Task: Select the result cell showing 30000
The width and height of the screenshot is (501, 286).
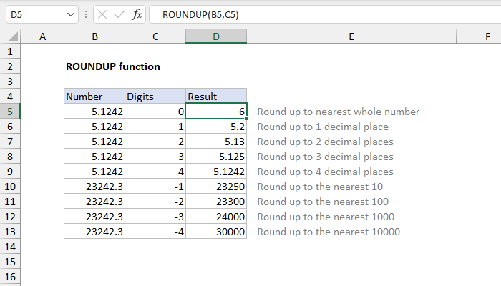Action: click(x=216, y=232)
